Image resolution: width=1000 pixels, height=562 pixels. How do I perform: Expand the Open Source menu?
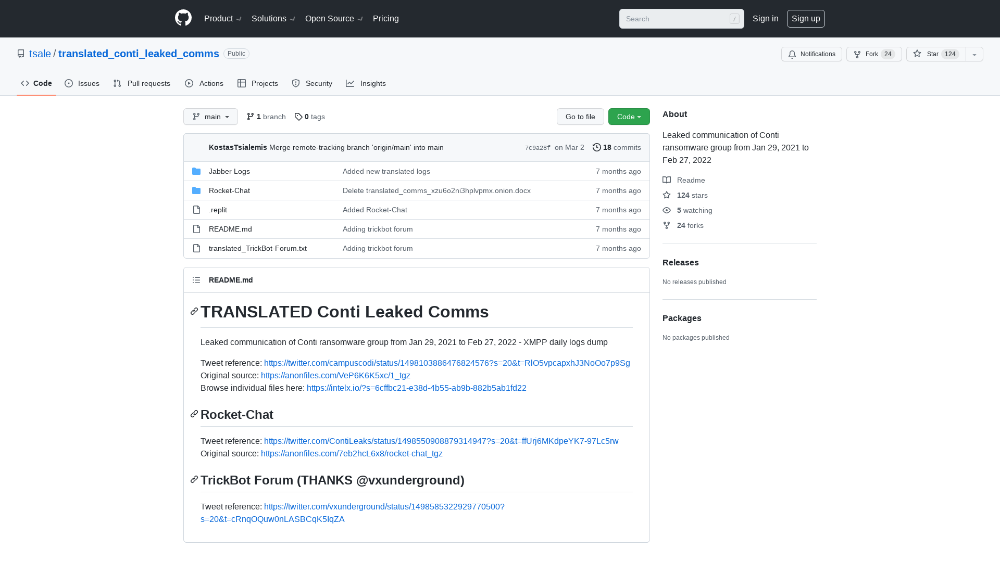click(x=334, y=18)
